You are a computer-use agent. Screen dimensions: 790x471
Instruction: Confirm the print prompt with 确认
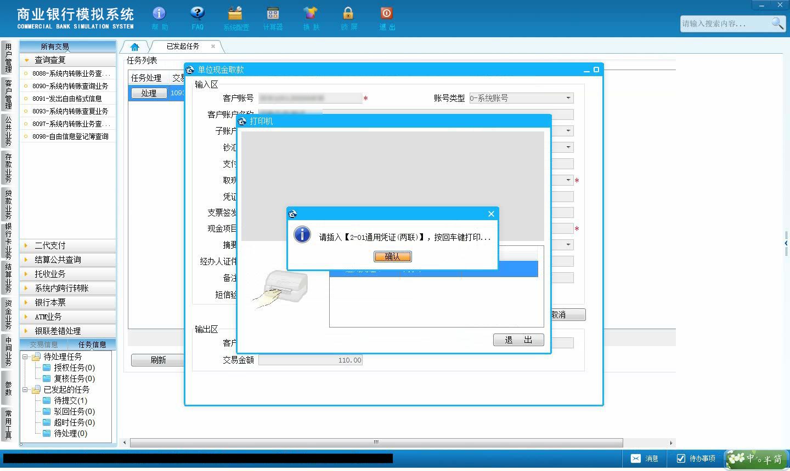tap(392, 256)
